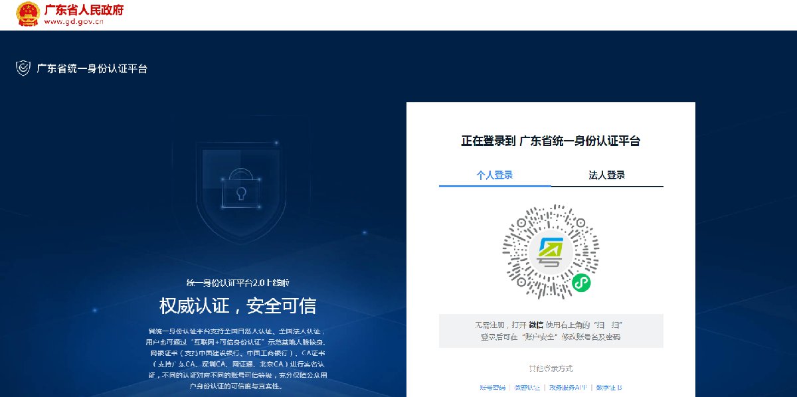Open 账号密码 login option

pos(492,388)
